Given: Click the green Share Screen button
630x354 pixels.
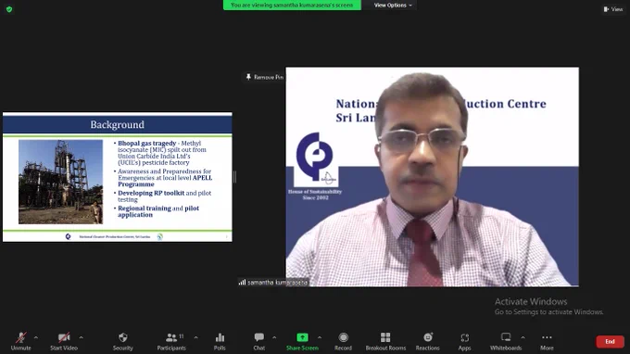Looking at the screenshot, I should pos(302,342).
